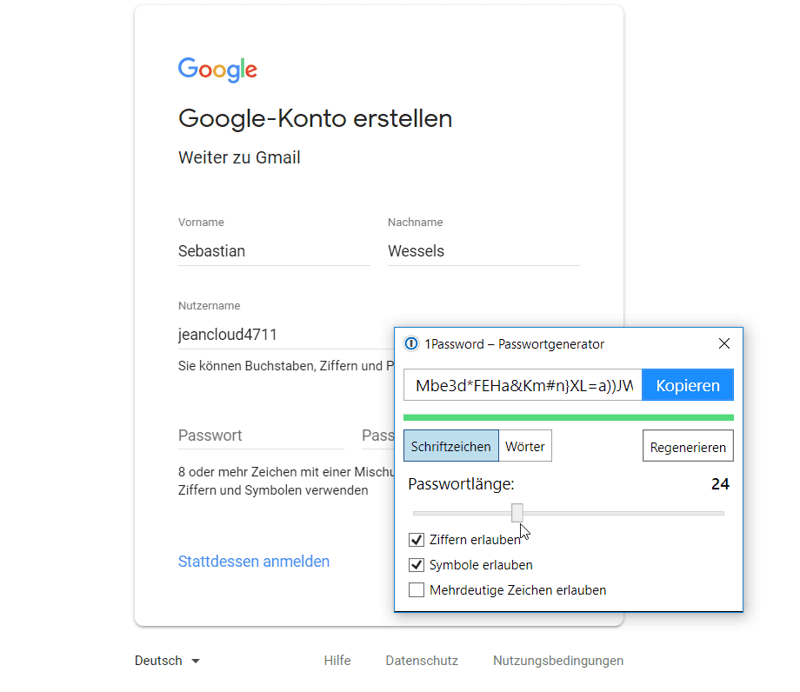Viewport: 800px width, 692px height.
Task: Click the Vorname field containing Sebastian
Action: coord(274,251)
